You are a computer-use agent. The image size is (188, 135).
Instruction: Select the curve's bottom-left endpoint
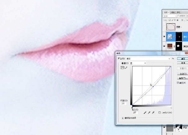132,105
